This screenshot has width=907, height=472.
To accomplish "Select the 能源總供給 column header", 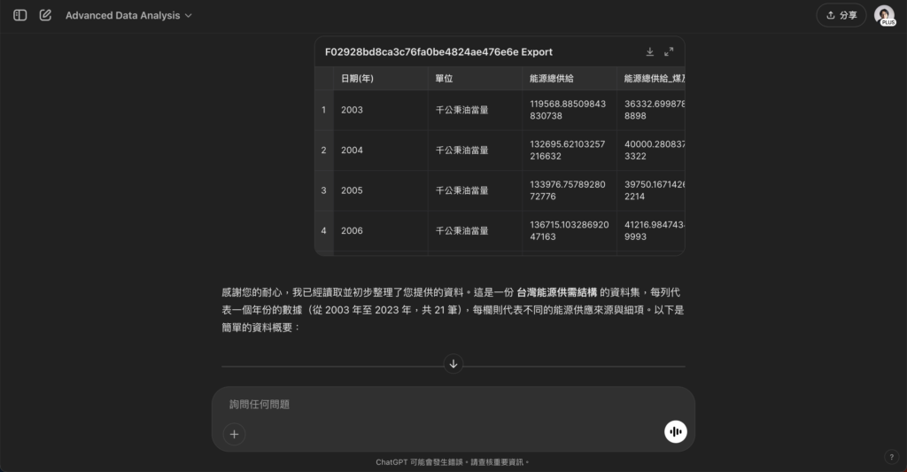I will pyautogui.click(x=551, y=79).
